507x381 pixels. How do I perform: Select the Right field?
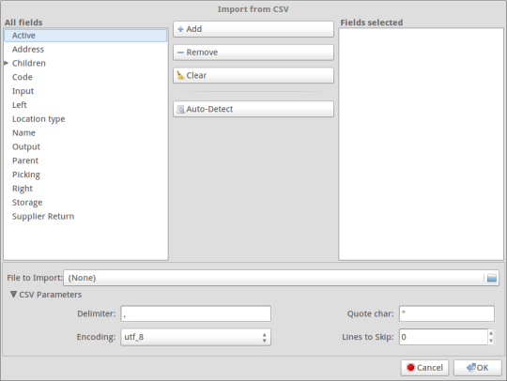pyautogui.click(x=85, y=189)
